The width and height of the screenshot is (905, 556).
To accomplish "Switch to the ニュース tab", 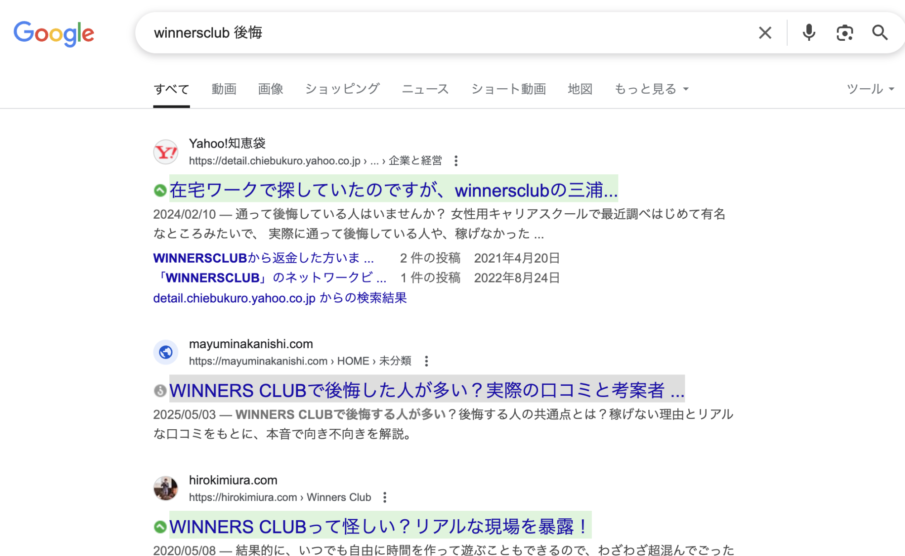I will pyautogui.click(x=425, y=89).
